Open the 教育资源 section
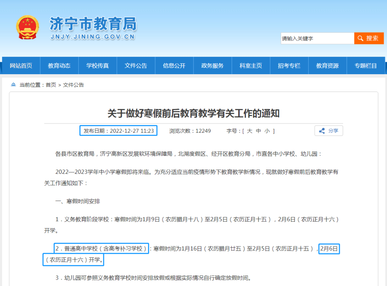The image size is (387, 286). point(327,66)
